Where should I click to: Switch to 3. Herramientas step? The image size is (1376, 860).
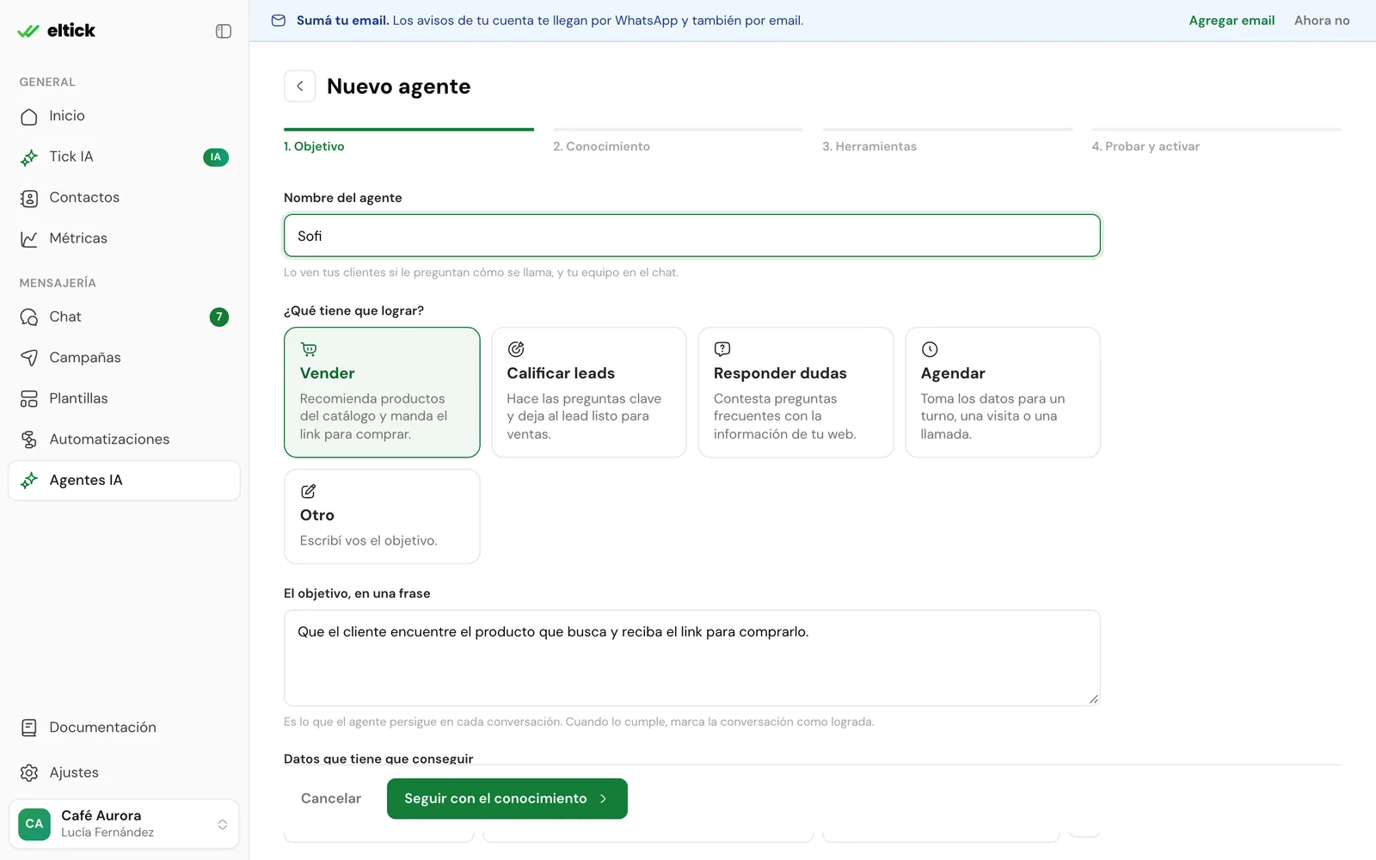947,142
